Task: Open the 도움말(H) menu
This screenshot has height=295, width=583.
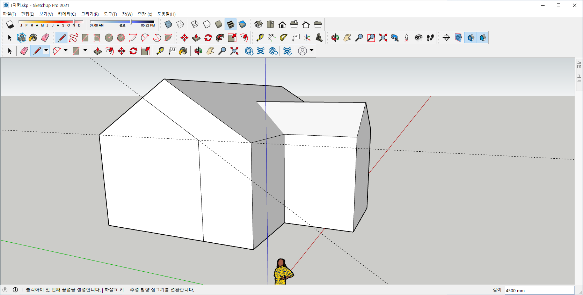Action: (166, 14)
